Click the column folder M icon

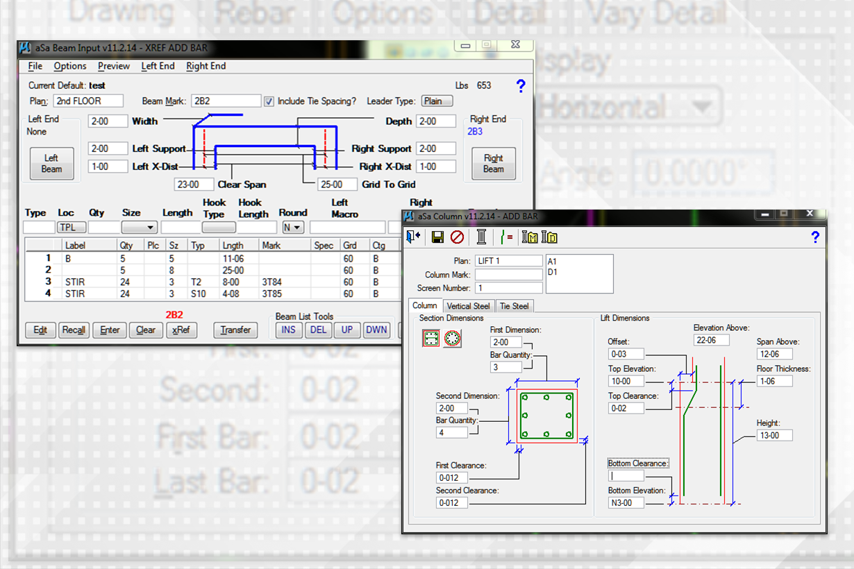coord(530,237)
